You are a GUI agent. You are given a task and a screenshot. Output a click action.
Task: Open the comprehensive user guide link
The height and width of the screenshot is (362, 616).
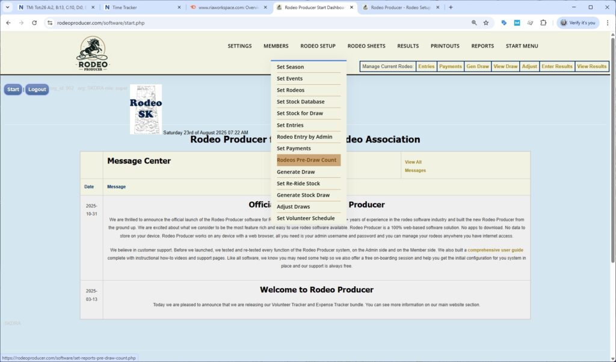[x=496, y=249]
